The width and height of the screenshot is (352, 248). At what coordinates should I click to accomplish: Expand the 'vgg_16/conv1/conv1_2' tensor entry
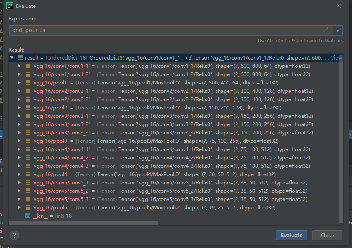[19, 74]
